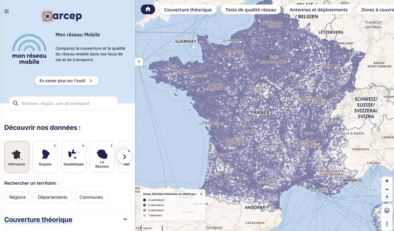Select the Métropole territory card

click(x=17, y=157)
